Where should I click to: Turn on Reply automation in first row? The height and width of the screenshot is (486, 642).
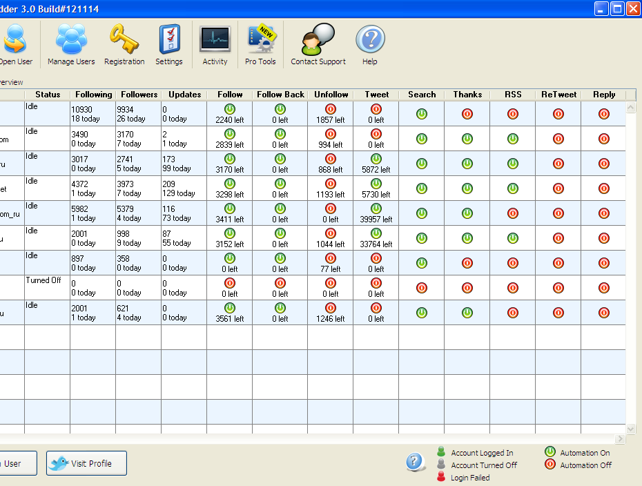[x=604, y=114]
